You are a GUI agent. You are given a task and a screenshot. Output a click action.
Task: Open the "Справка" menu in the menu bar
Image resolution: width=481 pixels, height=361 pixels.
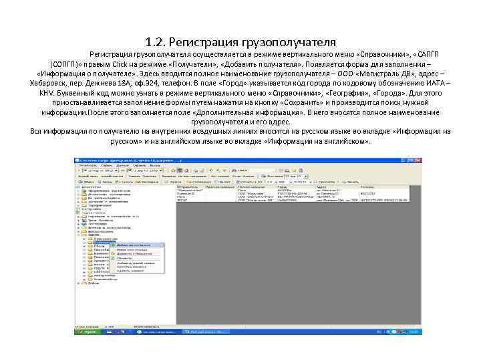[139, 166]
